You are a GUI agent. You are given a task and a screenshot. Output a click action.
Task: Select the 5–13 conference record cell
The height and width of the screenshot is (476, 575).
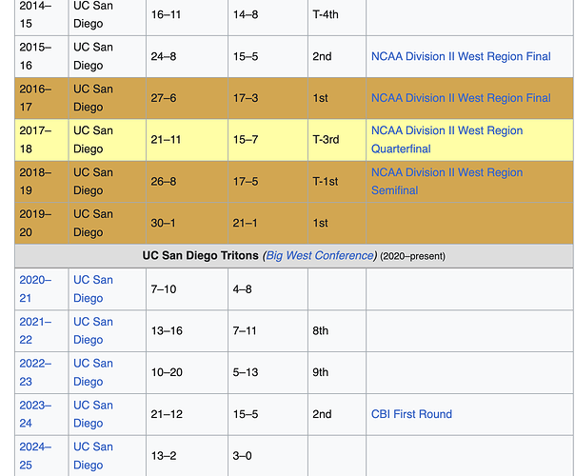click(x=268, y=372)
